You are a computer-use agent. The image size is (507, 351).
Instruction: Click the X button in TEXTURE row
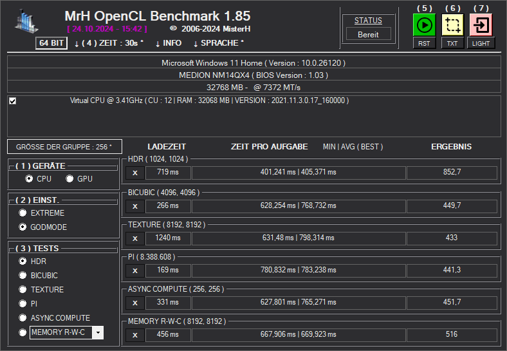(135, 238)
